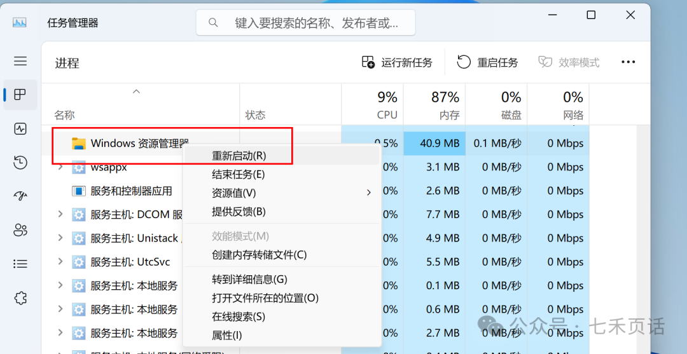Expand the wsappx process group

[60, 167]
